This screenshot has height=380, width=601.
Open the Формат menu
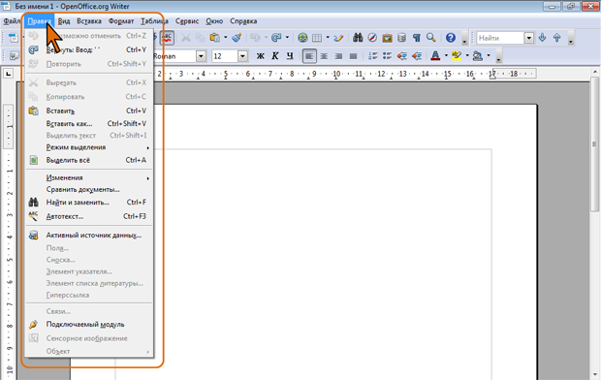pos(121,21)
